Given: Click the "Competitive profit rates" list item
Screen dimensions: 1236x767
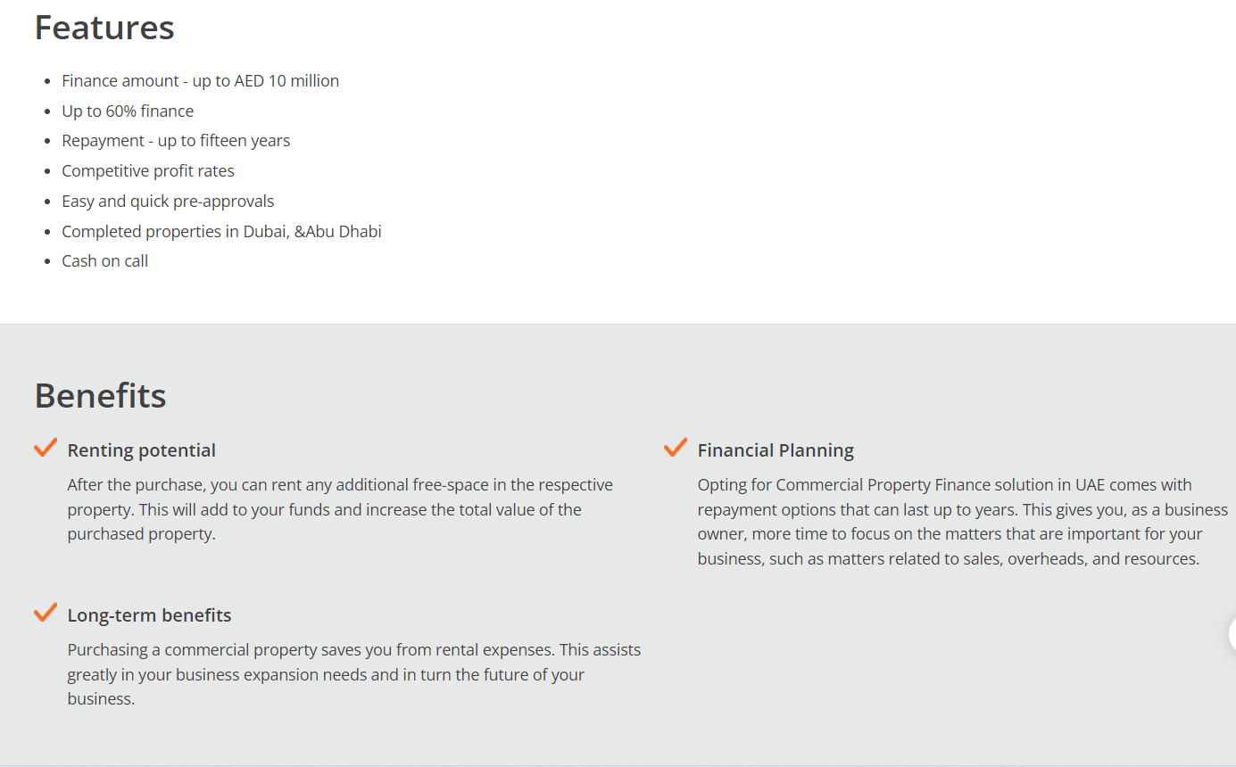Looking at the screenshot, I should click(x=148, y=171).
